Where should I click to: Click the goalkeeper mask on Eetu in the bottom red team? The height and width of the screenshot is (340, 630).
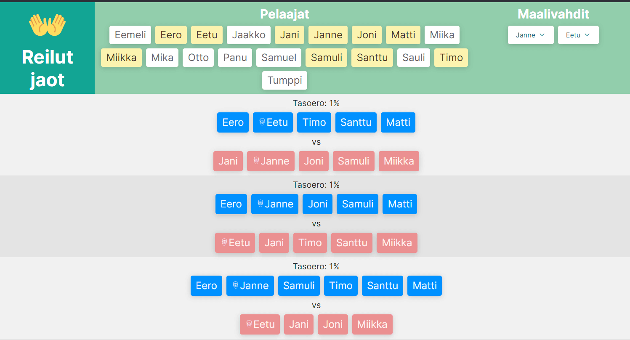[250, 324]
